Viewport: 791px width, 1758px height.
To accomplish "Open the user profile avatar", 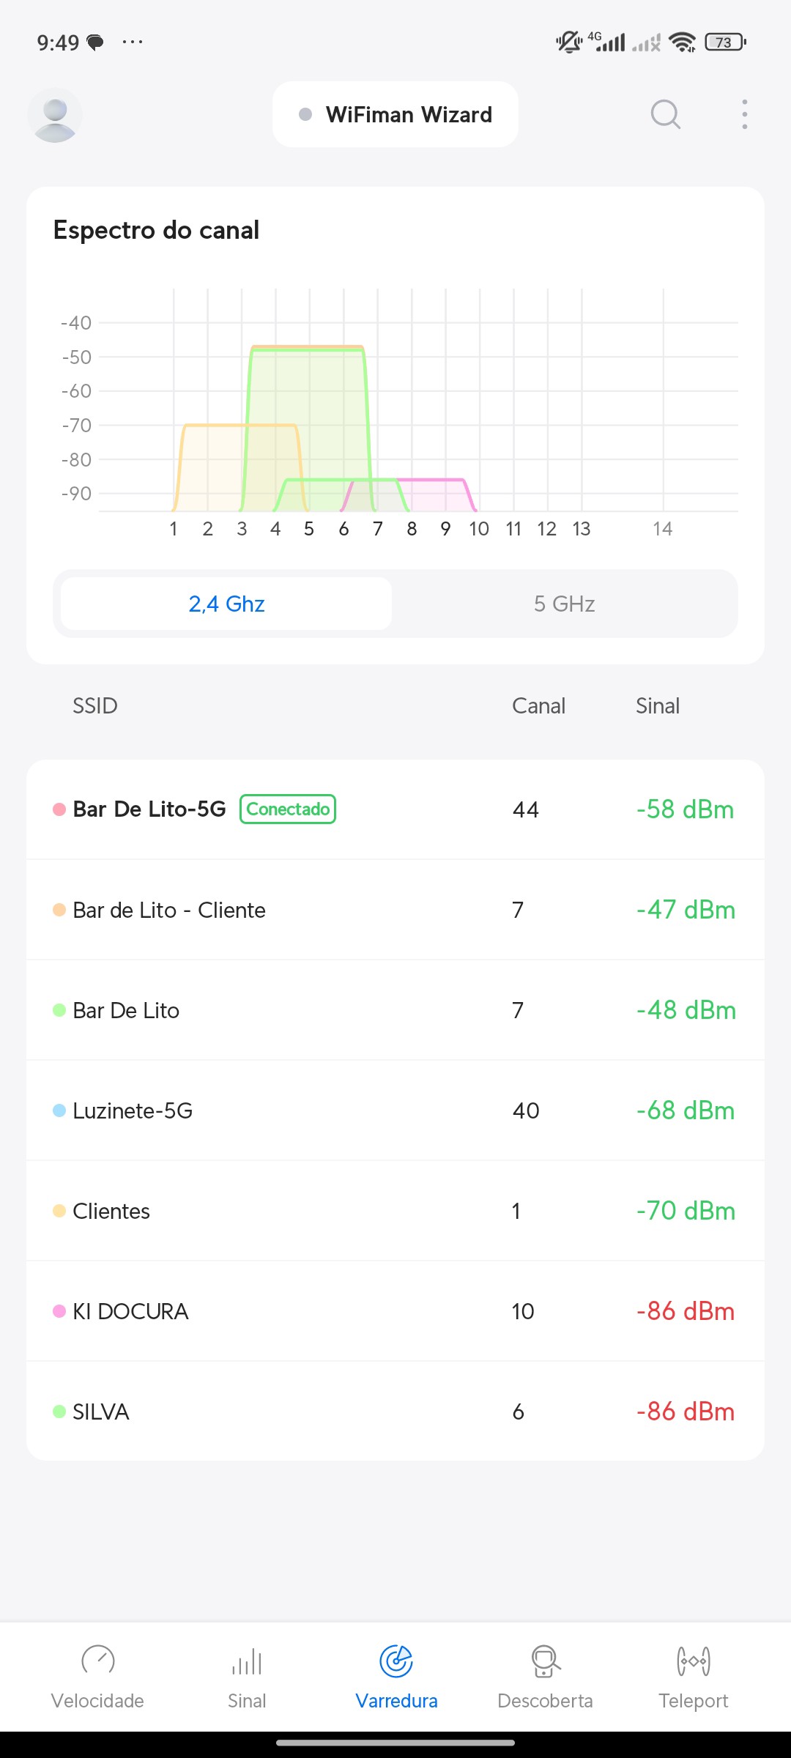I will [x=55, y=115].
